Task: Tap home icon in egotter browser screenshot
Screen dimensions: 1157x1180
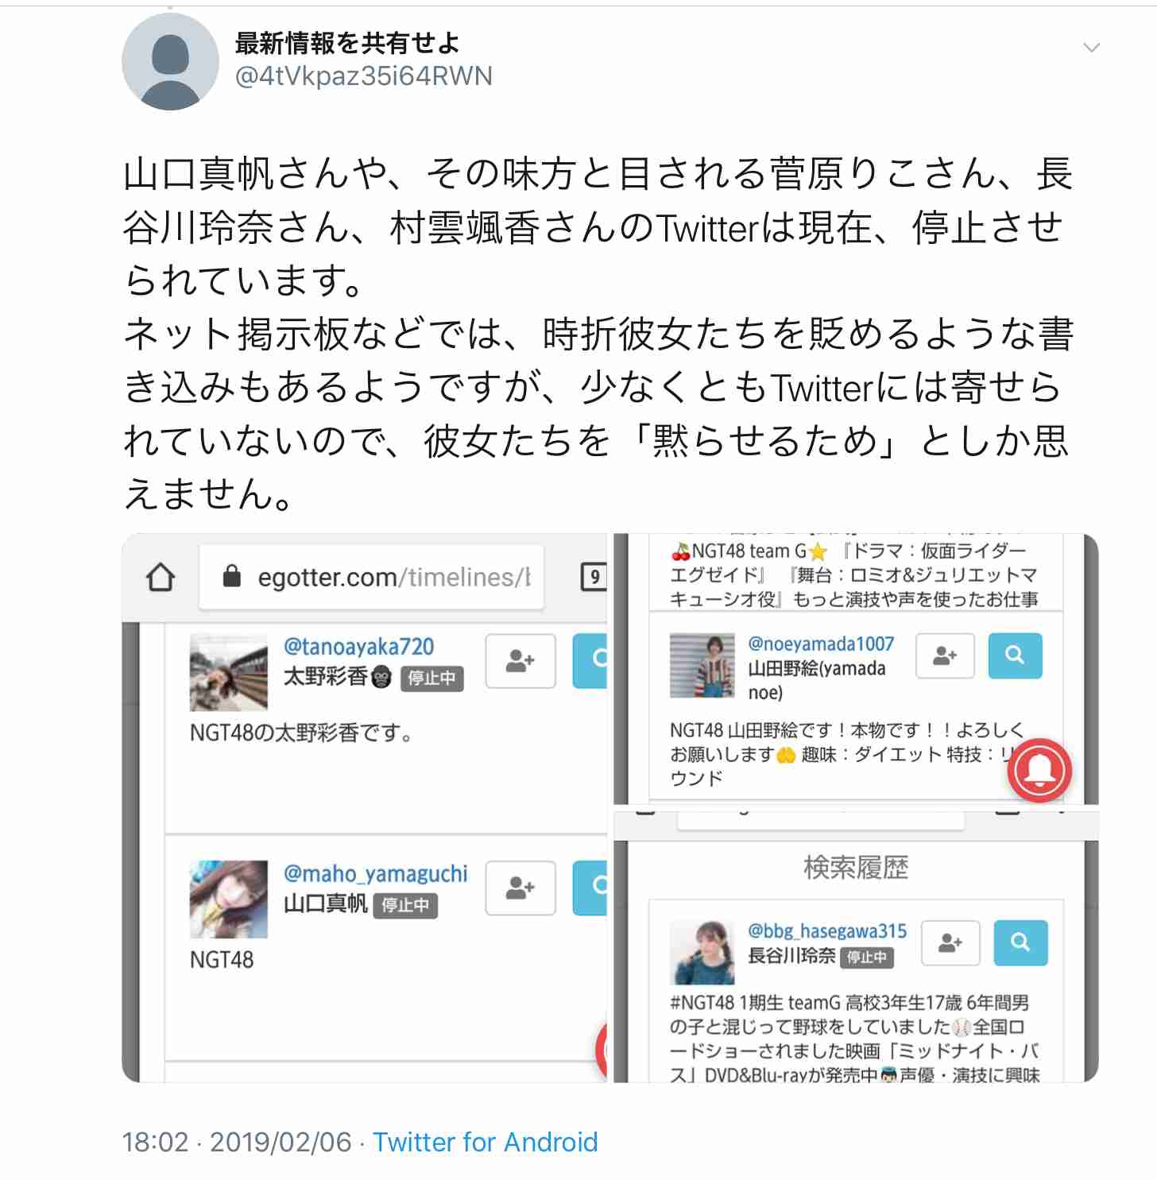Action: (161, 578)
